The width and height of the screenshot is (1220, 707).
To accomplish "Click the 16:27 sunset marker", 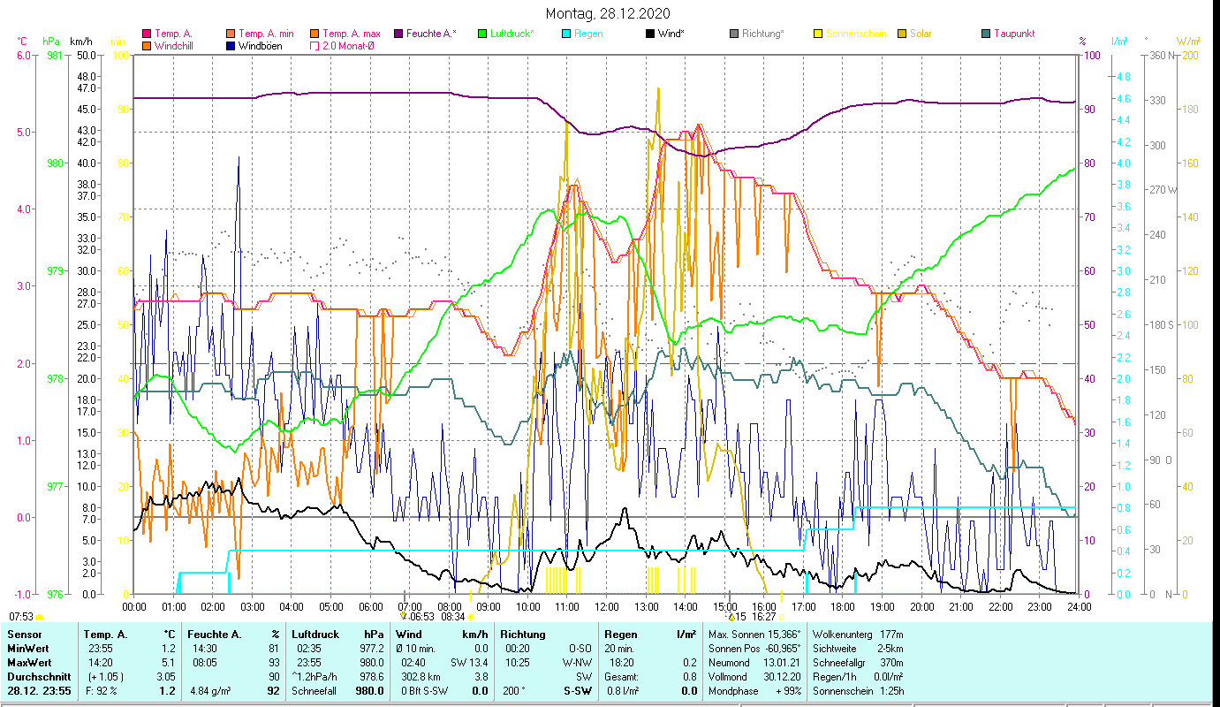I will click(763, 617).
